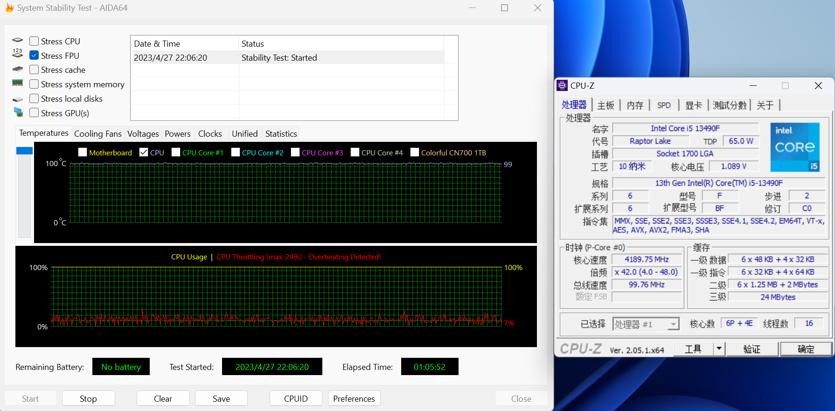
Task: Click the Clear button
Action: click(x=163, y=398)
